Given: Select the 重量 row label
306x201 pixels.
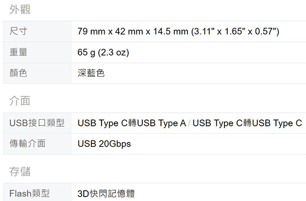Looking at the screenshot, I should pos(18,52).
